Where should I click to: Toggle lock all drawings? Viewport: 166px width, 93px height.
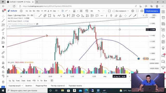coord(3,72)
